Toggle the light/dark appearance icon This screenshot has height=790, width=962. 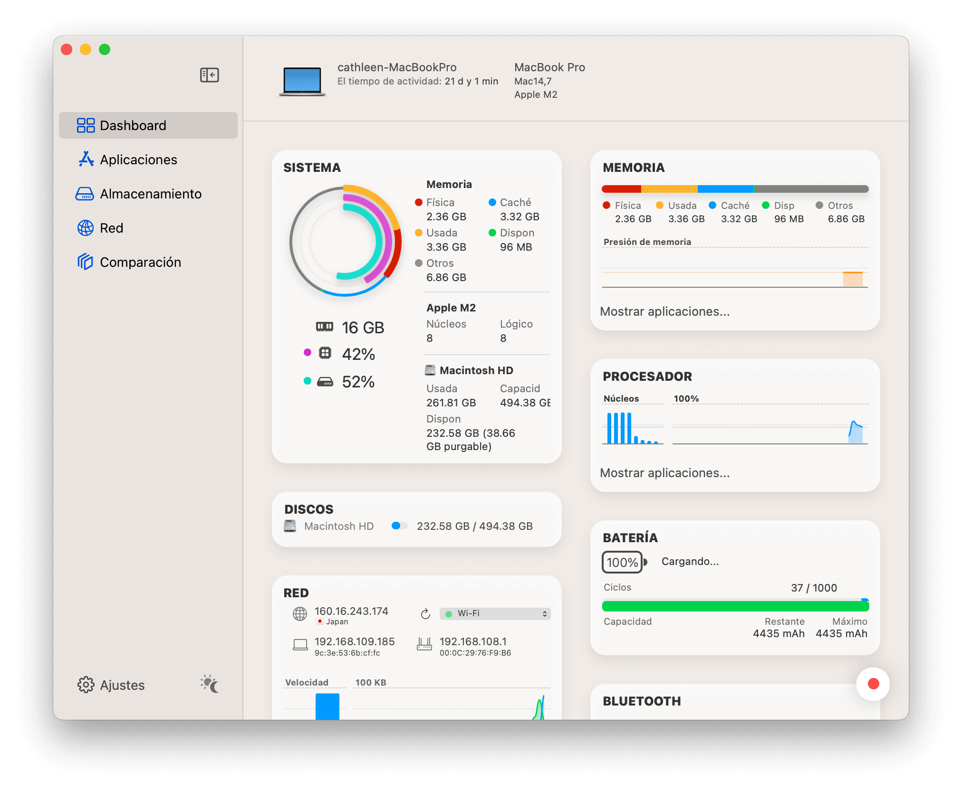coord(210,684)
